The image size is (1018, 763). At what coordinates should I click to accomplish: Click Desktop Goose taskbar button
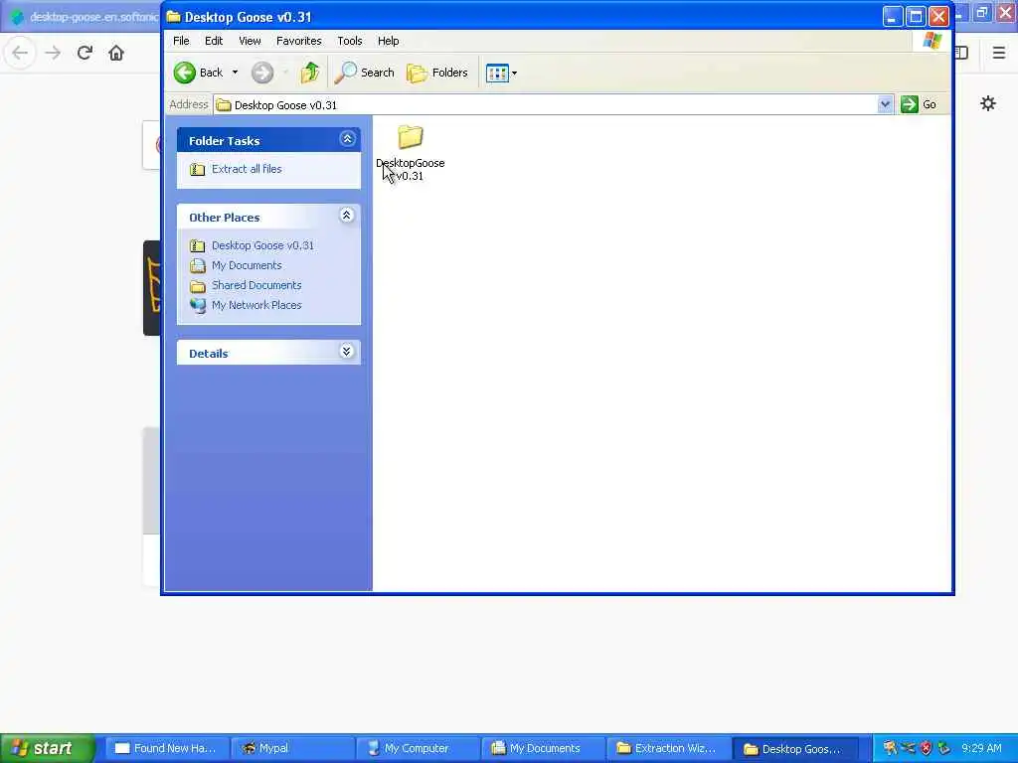[x=793, y=748]
